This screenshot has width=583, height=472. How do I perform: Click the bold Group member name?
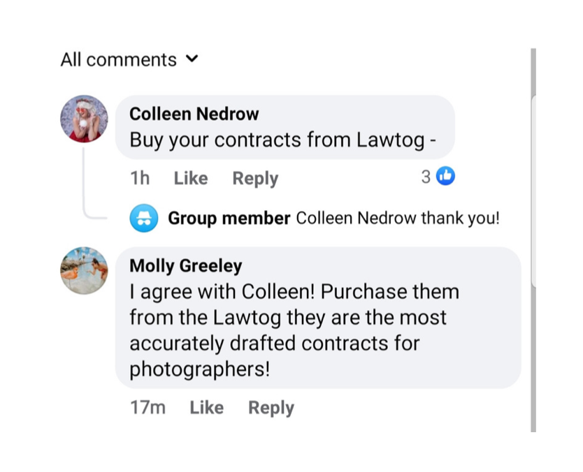229,219
